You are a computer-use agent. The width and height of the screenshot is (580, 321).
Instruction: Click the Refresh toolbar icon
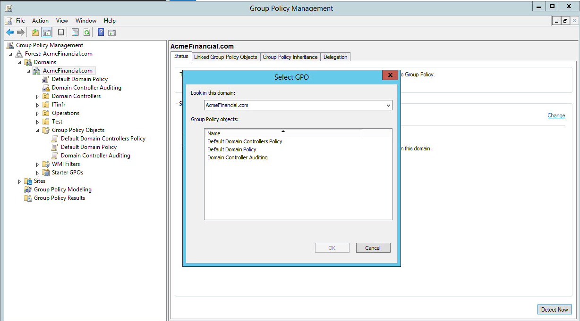87,33
